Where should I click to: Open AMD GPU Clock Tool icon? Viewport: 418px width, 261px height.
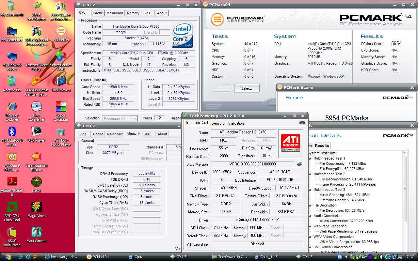pyautogui.click(x=12, y=212)
